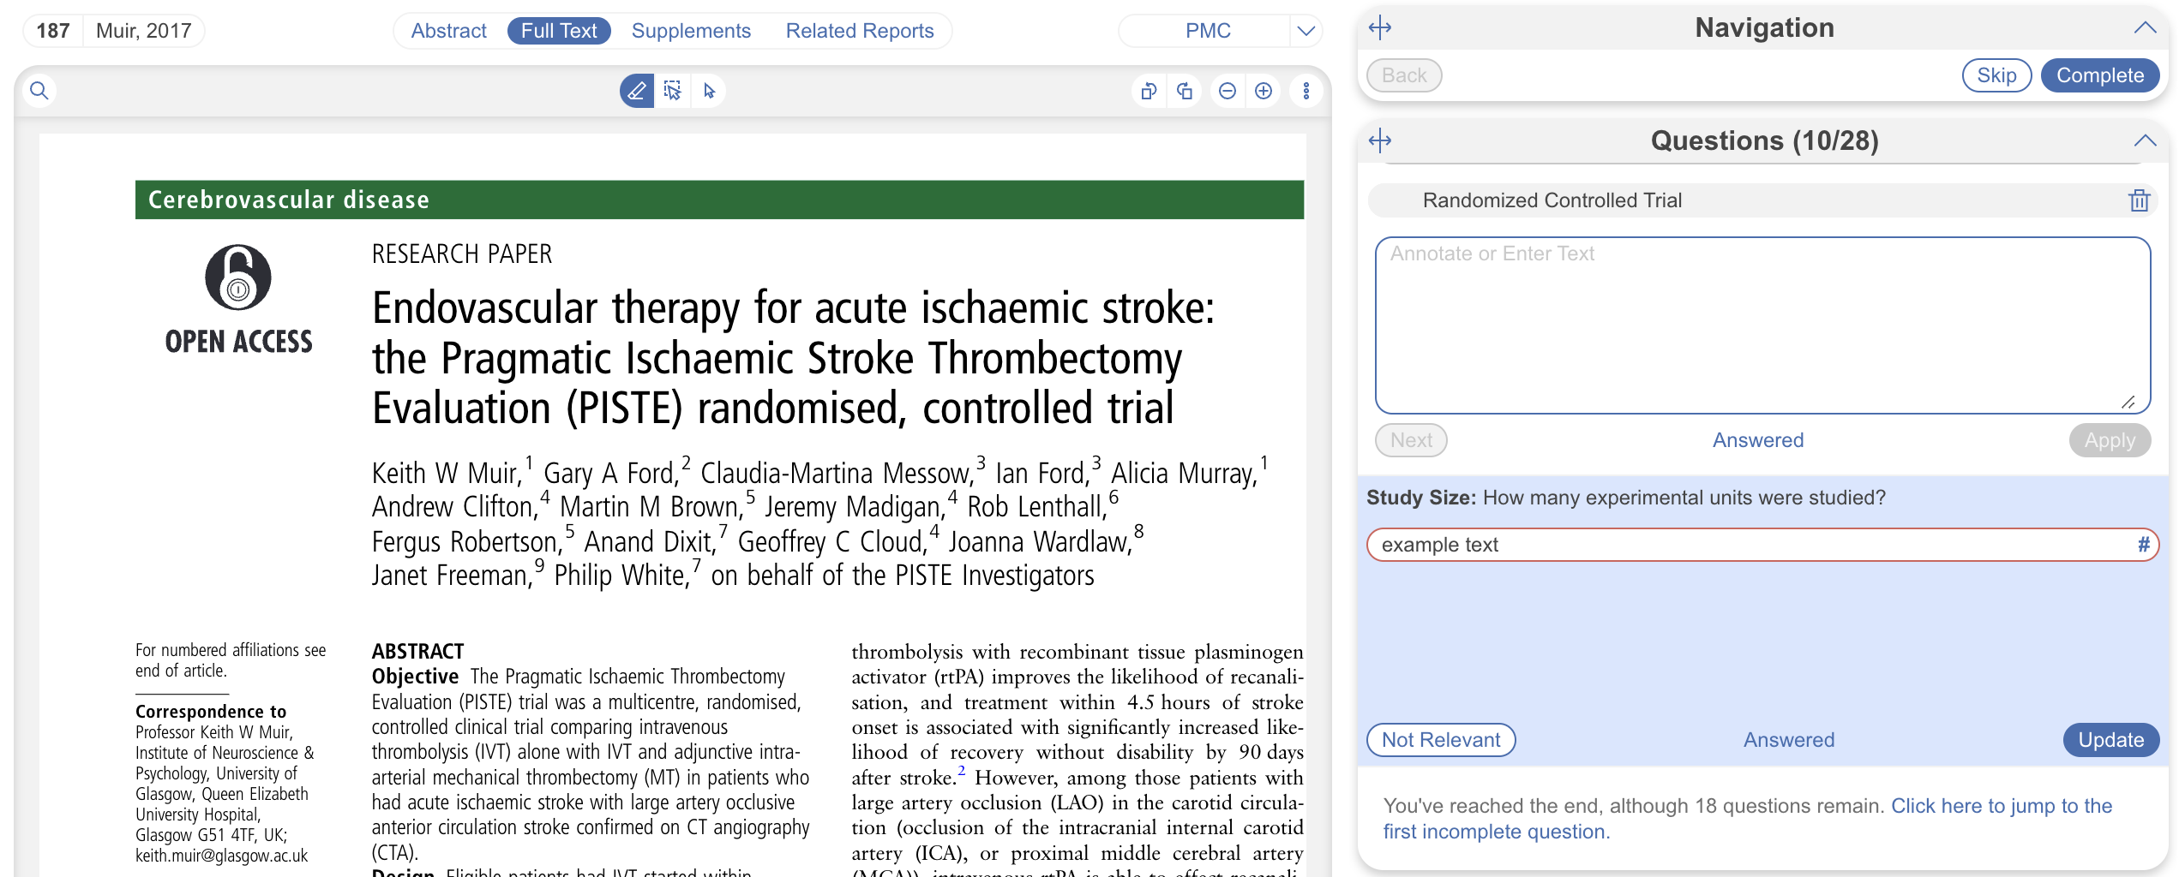Select the highlighter annotation tool
Viewport: 2179px width, 877px height.
[x=636, y=91]
